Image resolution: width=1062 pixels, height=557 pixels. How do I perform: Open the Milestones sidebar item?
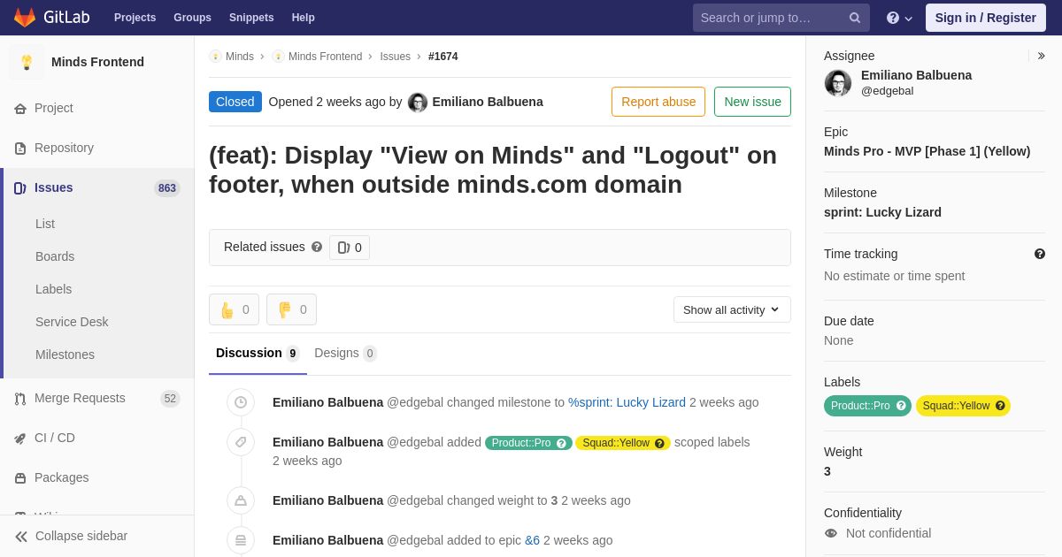coord(65,355)
